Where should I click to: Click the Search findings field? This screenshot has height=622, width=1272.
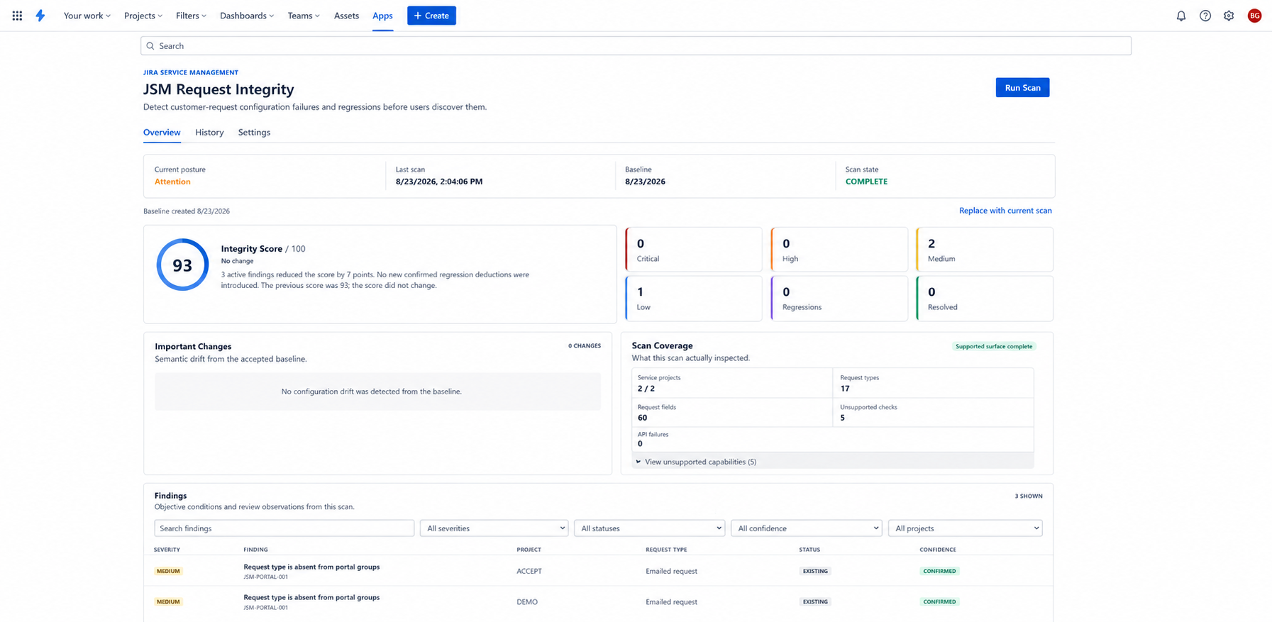(284, 528)
